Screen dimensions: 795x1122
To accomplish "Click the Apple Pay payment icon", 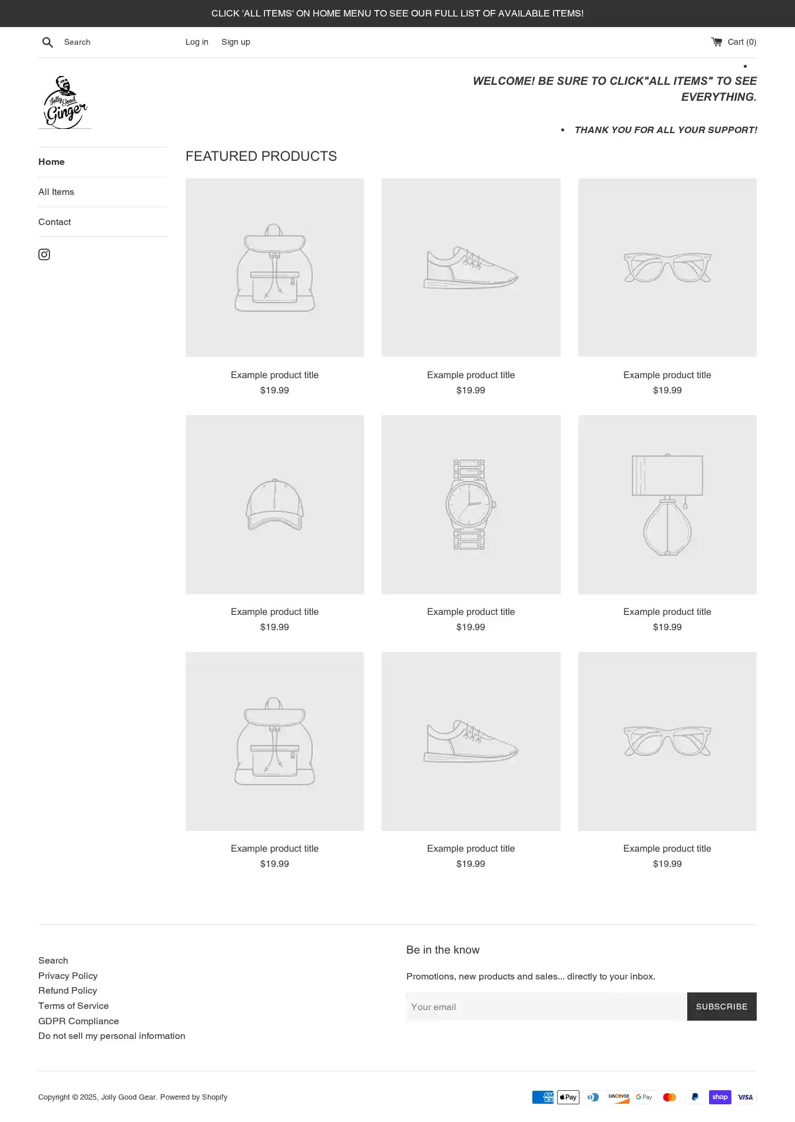I will pos(568,1097).
